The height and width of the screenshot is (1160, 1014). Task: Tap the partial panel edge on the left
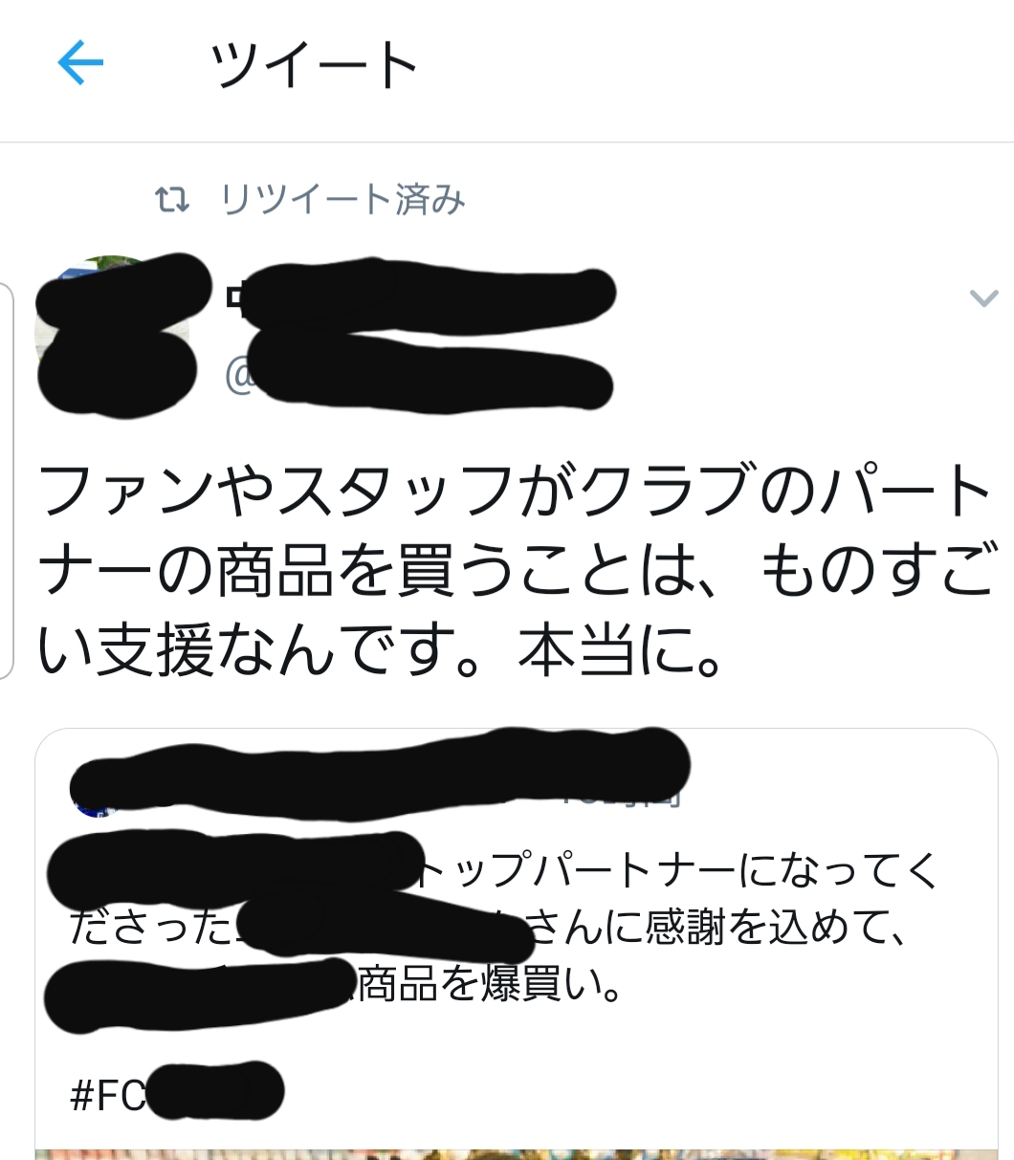(7, 480)
